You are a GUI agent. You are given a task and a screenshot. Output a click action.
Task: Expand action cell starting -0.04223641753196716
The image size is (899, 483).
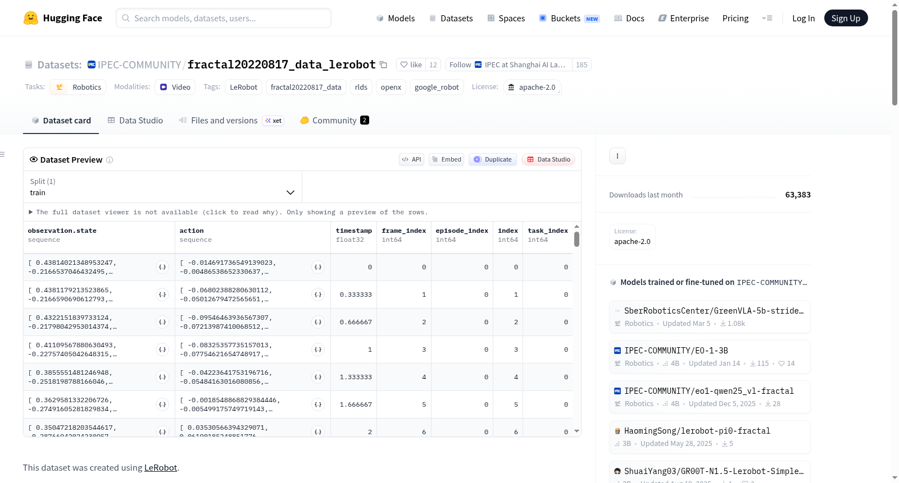(x=318, y=377)
